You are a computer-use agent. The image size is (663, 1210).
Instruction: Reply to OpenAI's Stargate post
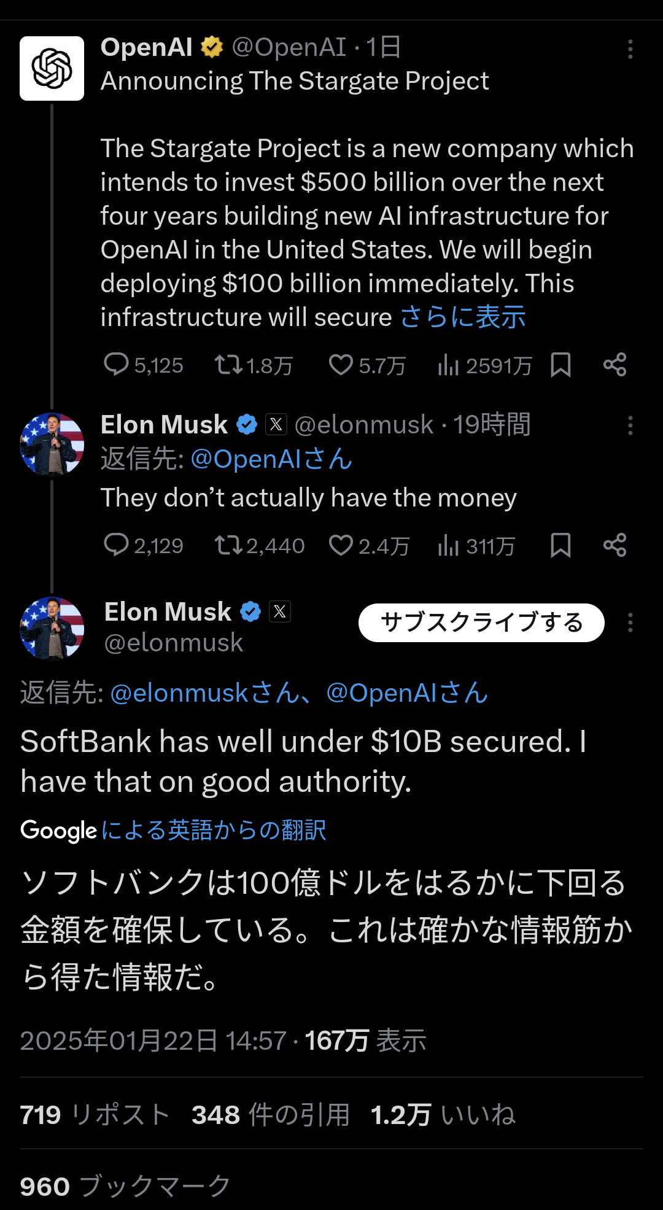click(x=116, y=364)
